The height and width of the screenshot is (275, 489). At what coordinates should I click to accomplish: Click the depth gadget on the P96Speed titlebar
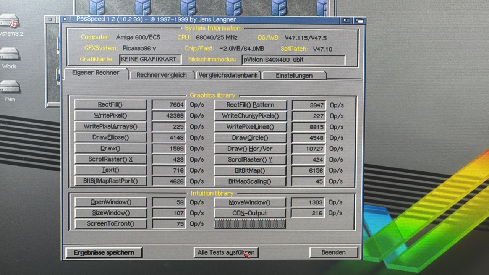tap(359, 20)
